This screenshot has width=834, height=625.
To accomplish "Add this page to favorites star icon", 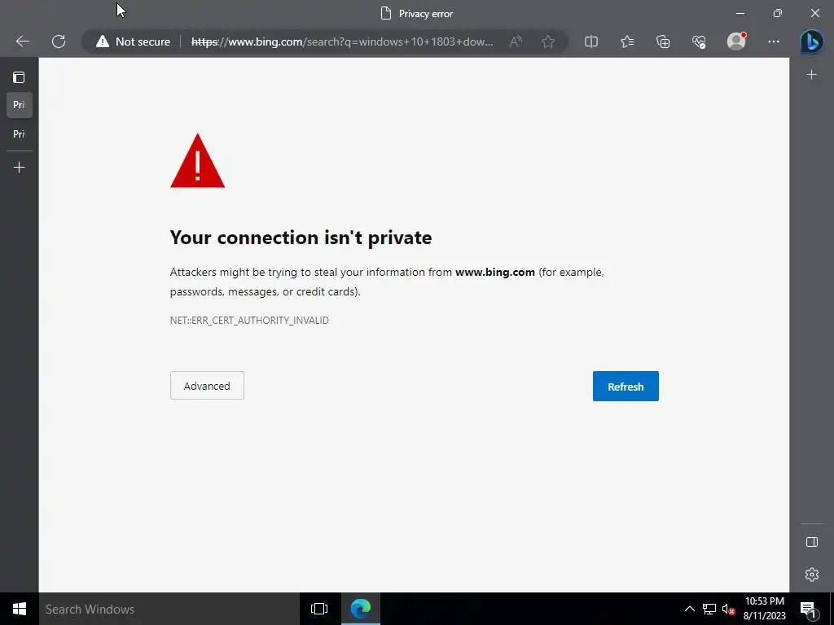I will click(548, 42).
